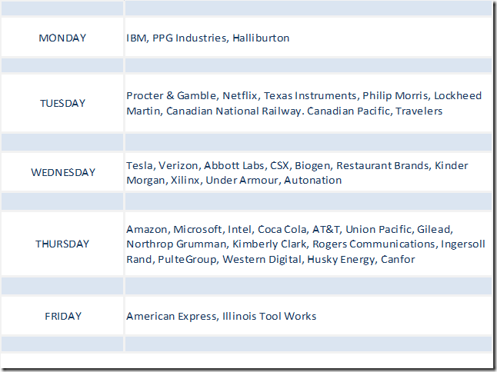The height and width of the screenshot is (372, 497).
Task: Click Tesla in Wednesday's row
Action: pyautogui.click(x=139, y=165)
